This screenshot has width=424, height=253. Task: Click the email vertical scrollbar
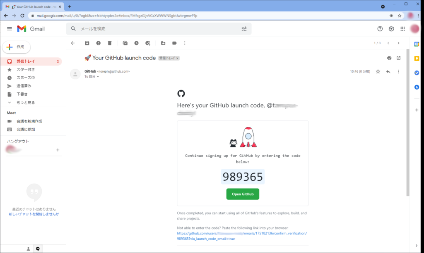(408, 124)
